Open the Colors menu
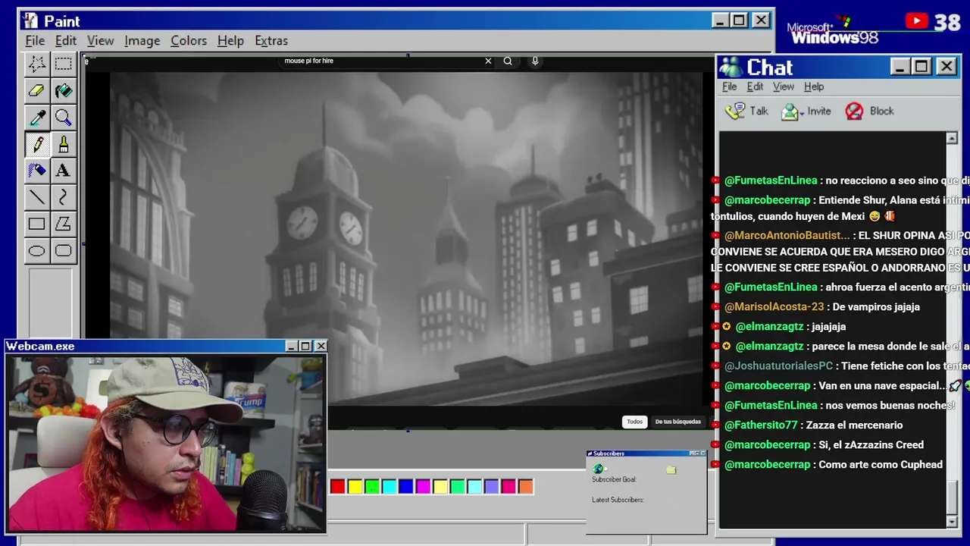This screenshot has height=546, width=970. [189, 40]
